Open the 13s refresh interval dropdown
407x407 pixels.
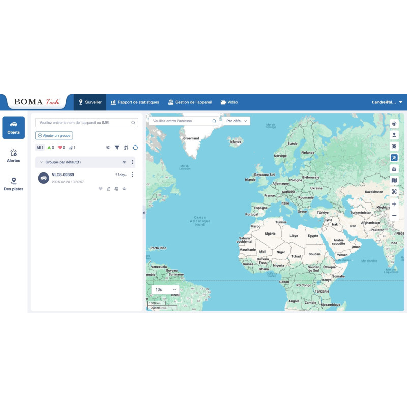pos(165,289)
